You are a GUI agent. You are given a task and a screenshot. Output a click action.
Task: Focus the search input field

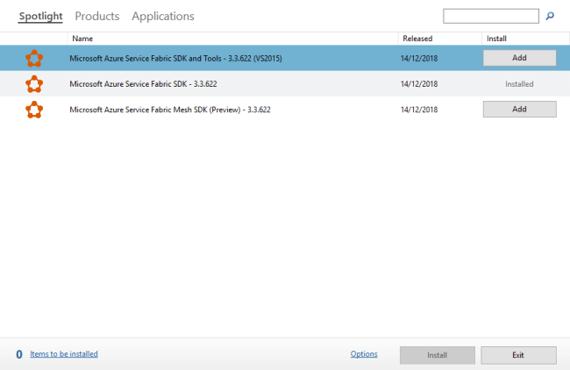[x=491, y=16]
